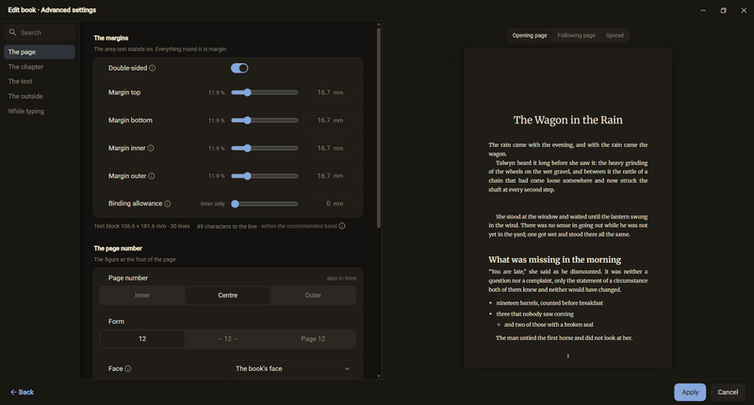This screenshot has width=754, height=405.
Task: Maximize the Edit book window
Action: coord(723,10)
